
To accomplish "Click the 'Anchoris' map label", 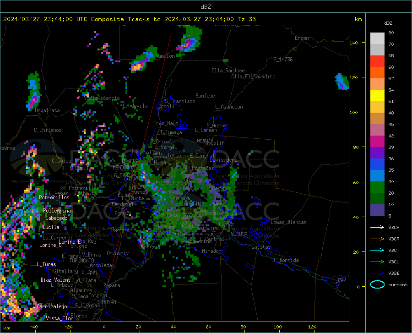I will click(x=118, y=253).
